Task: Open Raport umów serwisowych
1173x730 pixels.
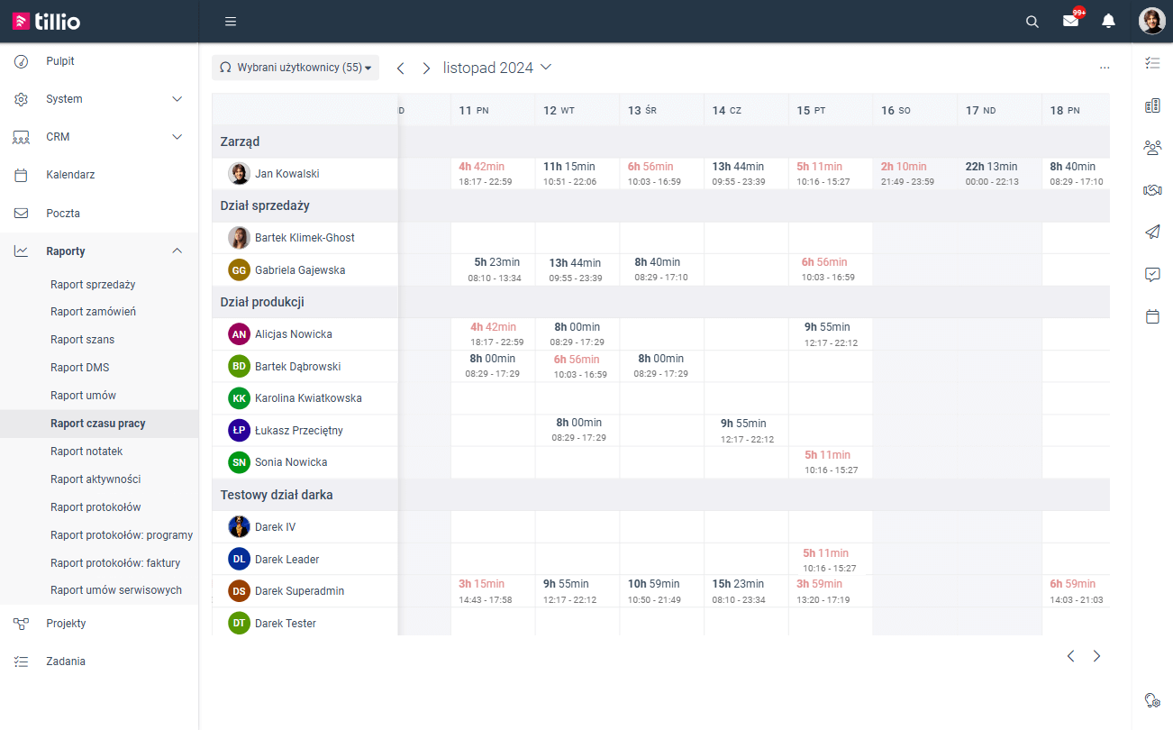Action: pyautogui.click(x=116, y=590)
